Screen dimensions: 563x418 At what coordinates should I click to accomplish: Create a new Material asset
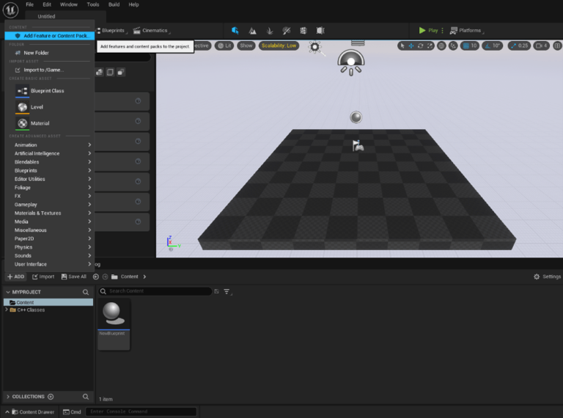(x=50, y=123)
